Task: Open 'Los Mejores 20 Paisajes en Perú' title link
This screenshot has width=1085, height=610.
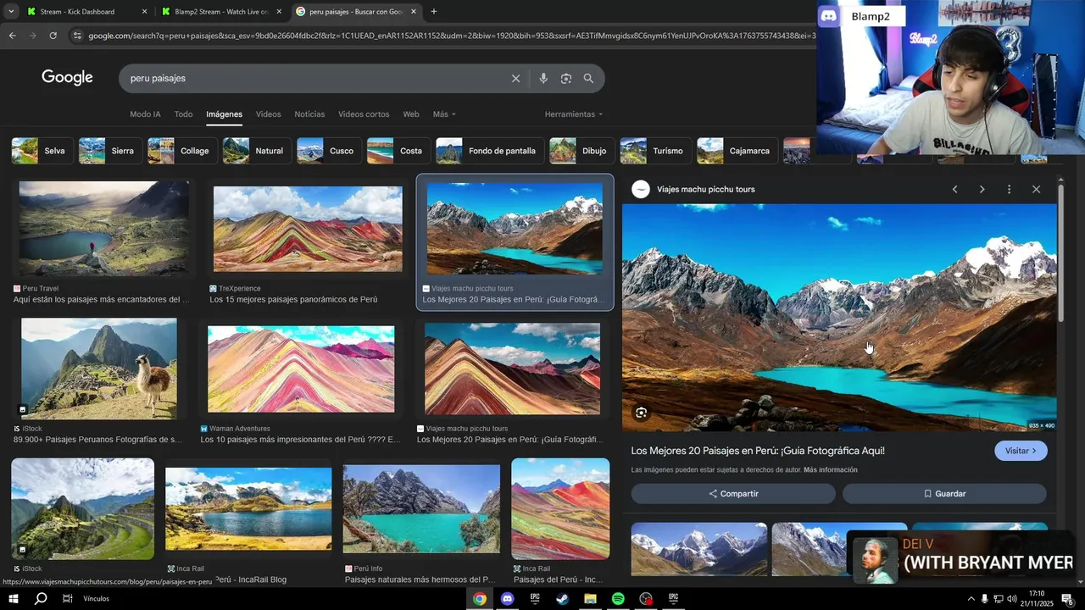Action: pyautogui.click(x=758, y=451)
